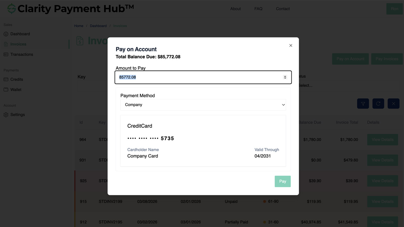
Task: Open the Wallet panel
Action: 15,90
